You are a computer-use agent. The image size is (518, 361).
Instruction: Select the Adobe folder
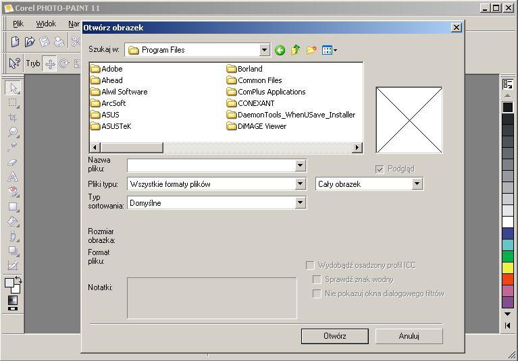(x=107, y=69)
